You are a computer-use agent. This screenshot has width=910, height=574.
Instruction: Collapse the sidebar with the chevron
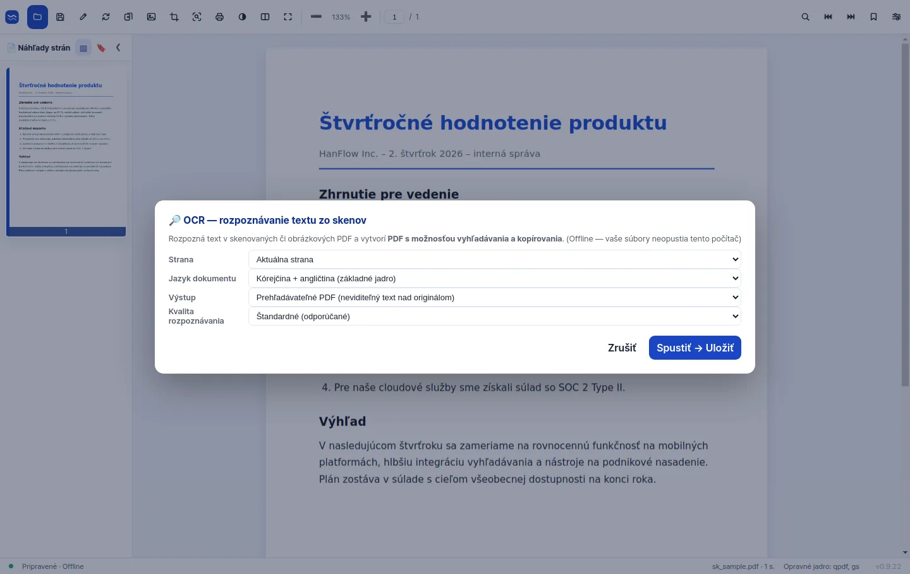pyautogui.click(x=118, y=47)
